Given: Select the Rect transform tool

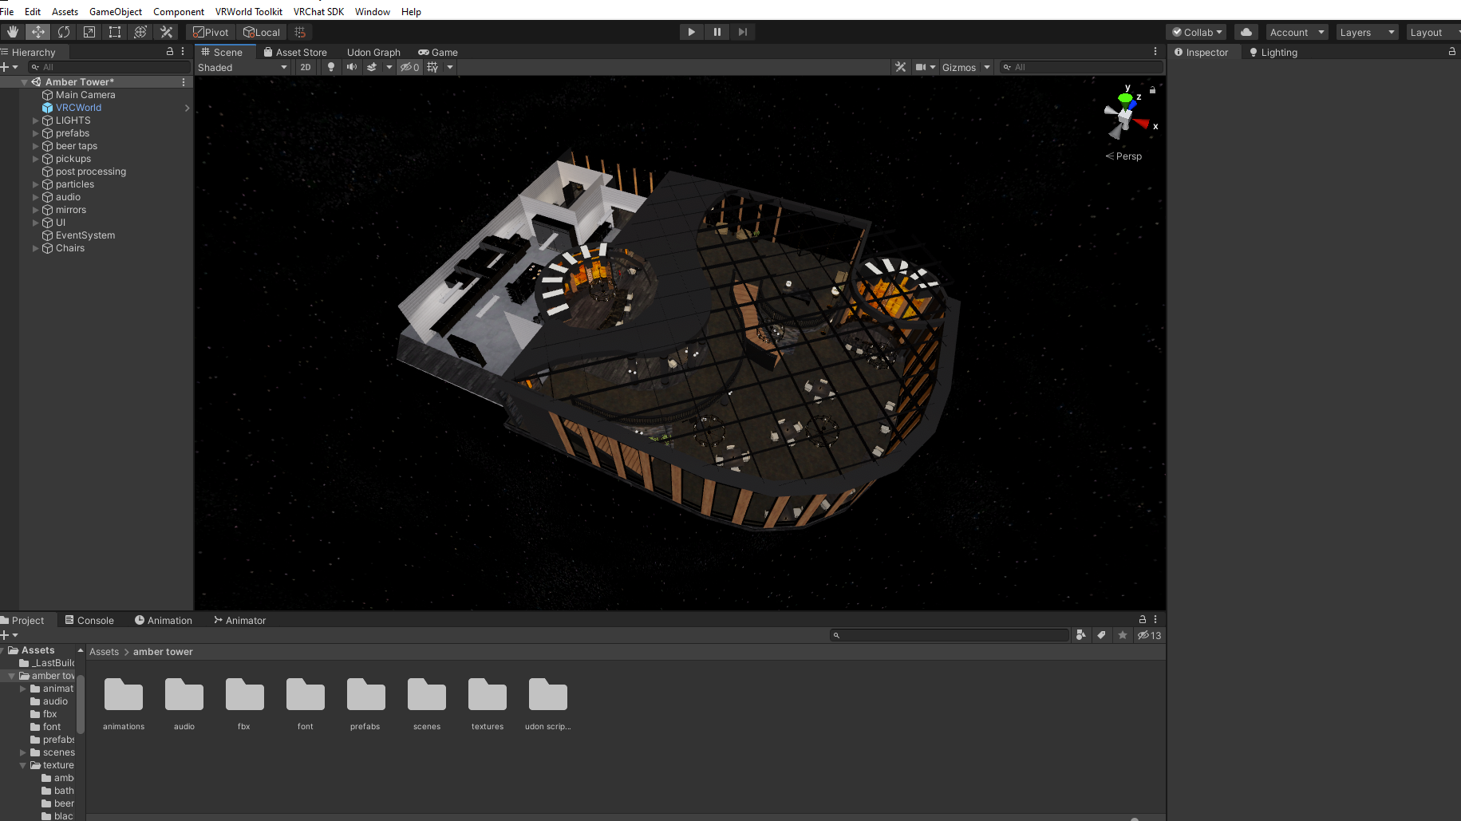Looking at the screenshot, I should point(115,32).
